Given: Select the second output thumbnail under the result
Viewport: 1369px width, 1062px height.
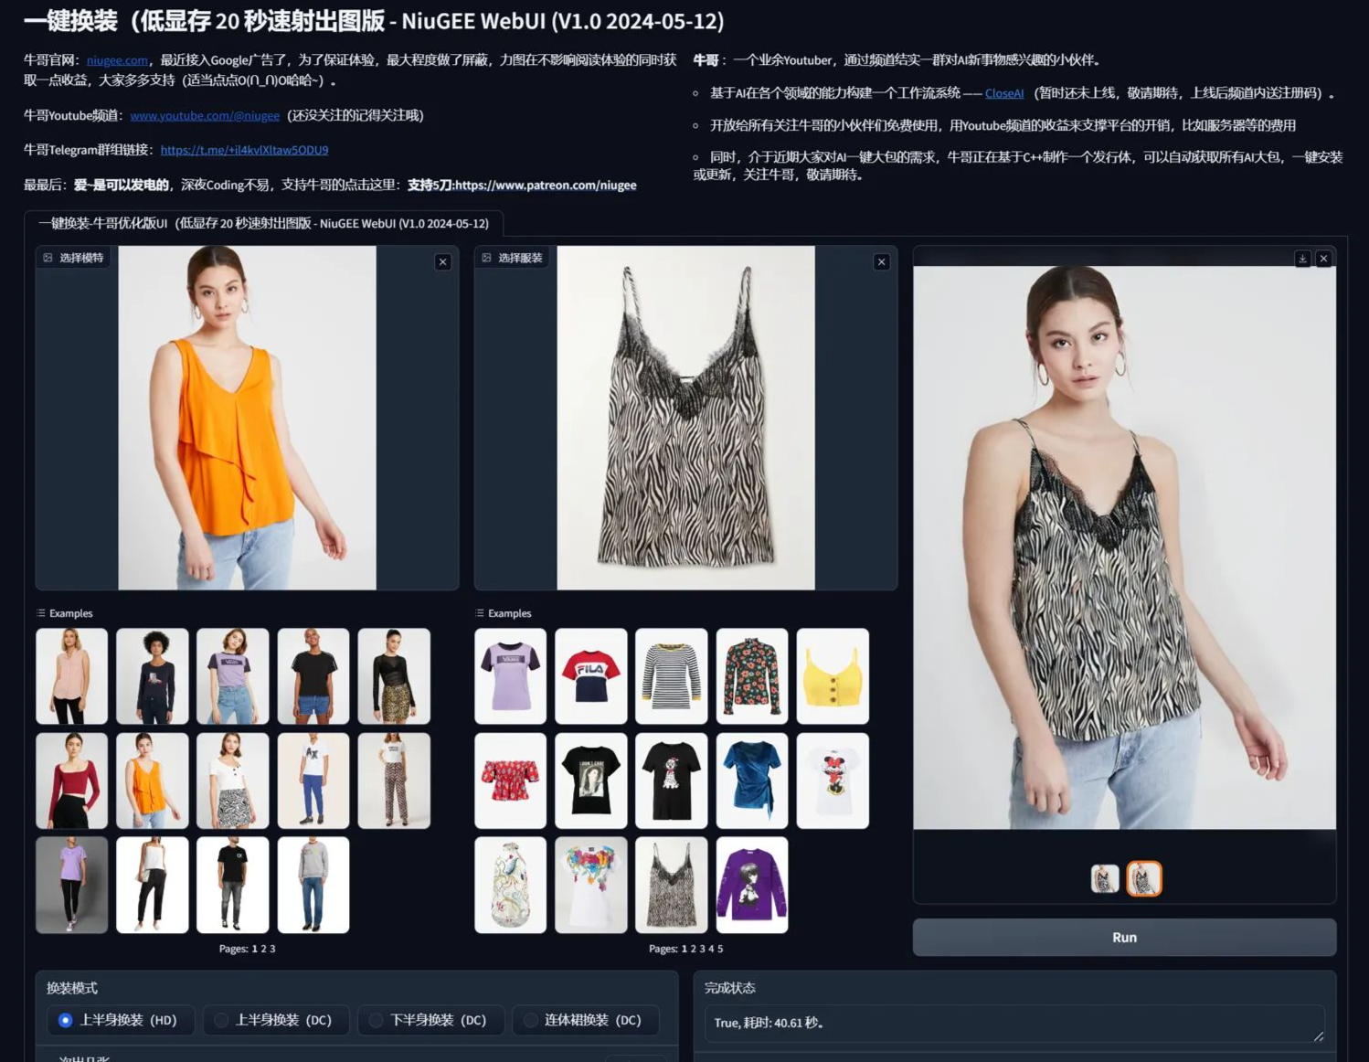Looking at the screenshot, I should (1144, 876).
